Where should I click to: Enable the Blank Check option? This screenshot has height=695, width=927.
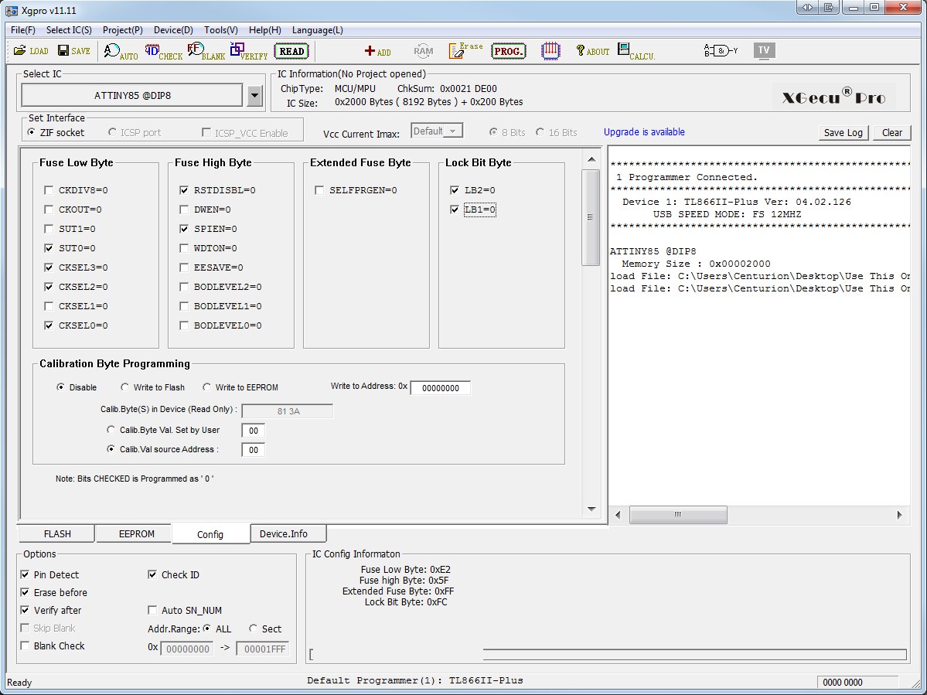pos(26,646)
